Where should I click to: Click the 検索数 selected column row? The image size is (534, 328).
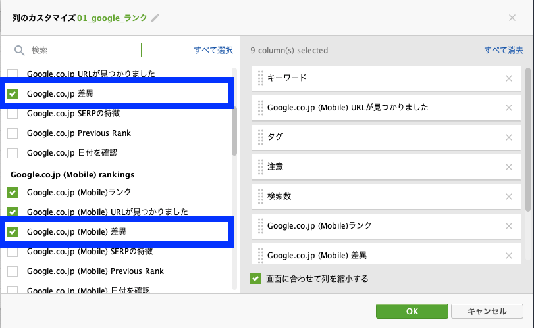[x=386, y=197]
